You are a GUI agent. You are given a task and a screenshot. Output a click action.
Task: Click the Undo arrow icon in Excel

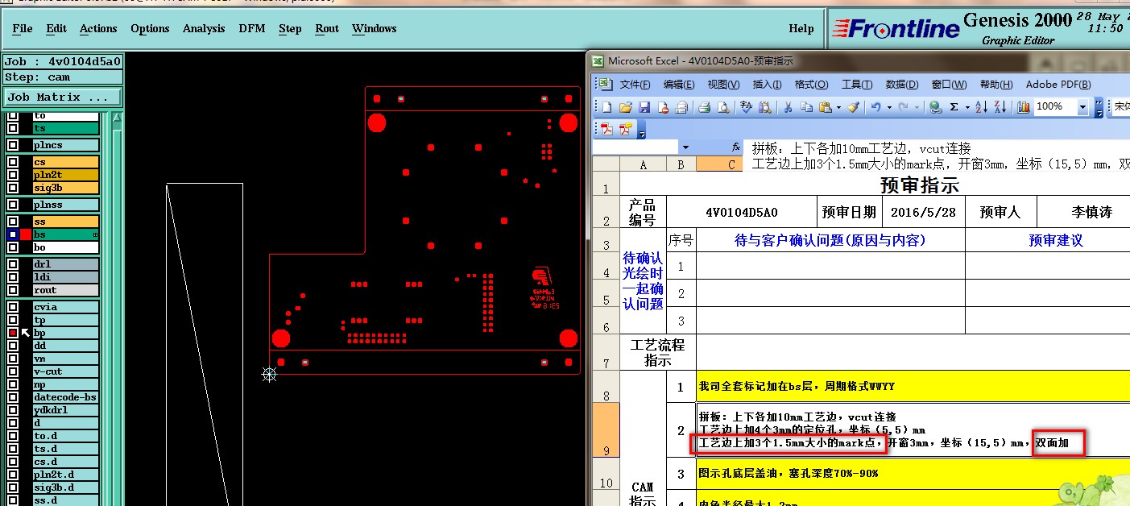875,107
